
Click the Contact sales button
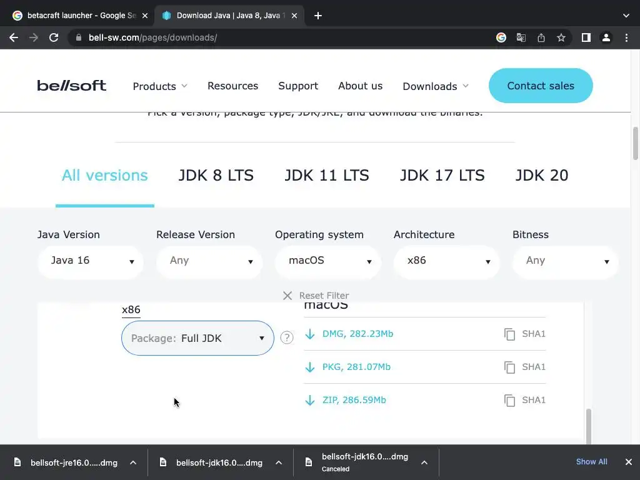coord(541,86)
